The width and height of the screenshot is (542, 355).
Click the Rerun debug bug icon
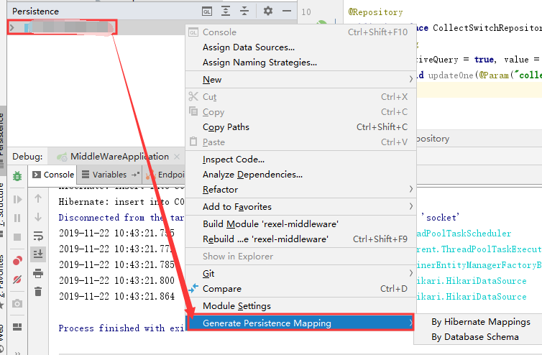click(x=17, y=176)
